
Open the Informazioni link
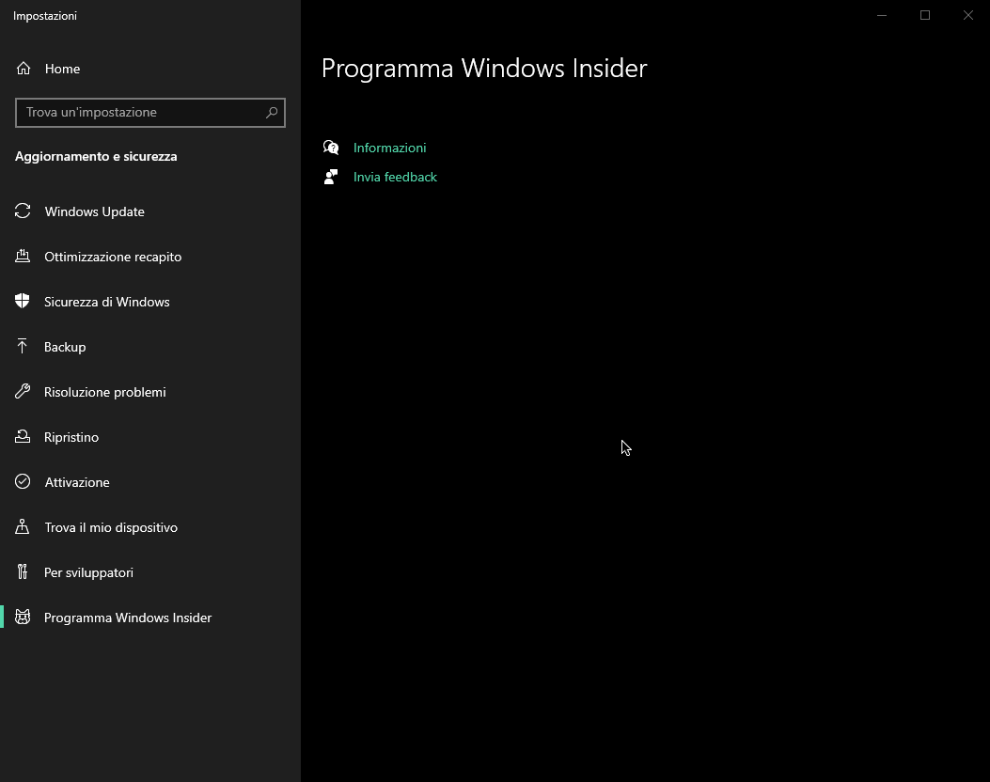pyautogui.click(x=389, y=148)
